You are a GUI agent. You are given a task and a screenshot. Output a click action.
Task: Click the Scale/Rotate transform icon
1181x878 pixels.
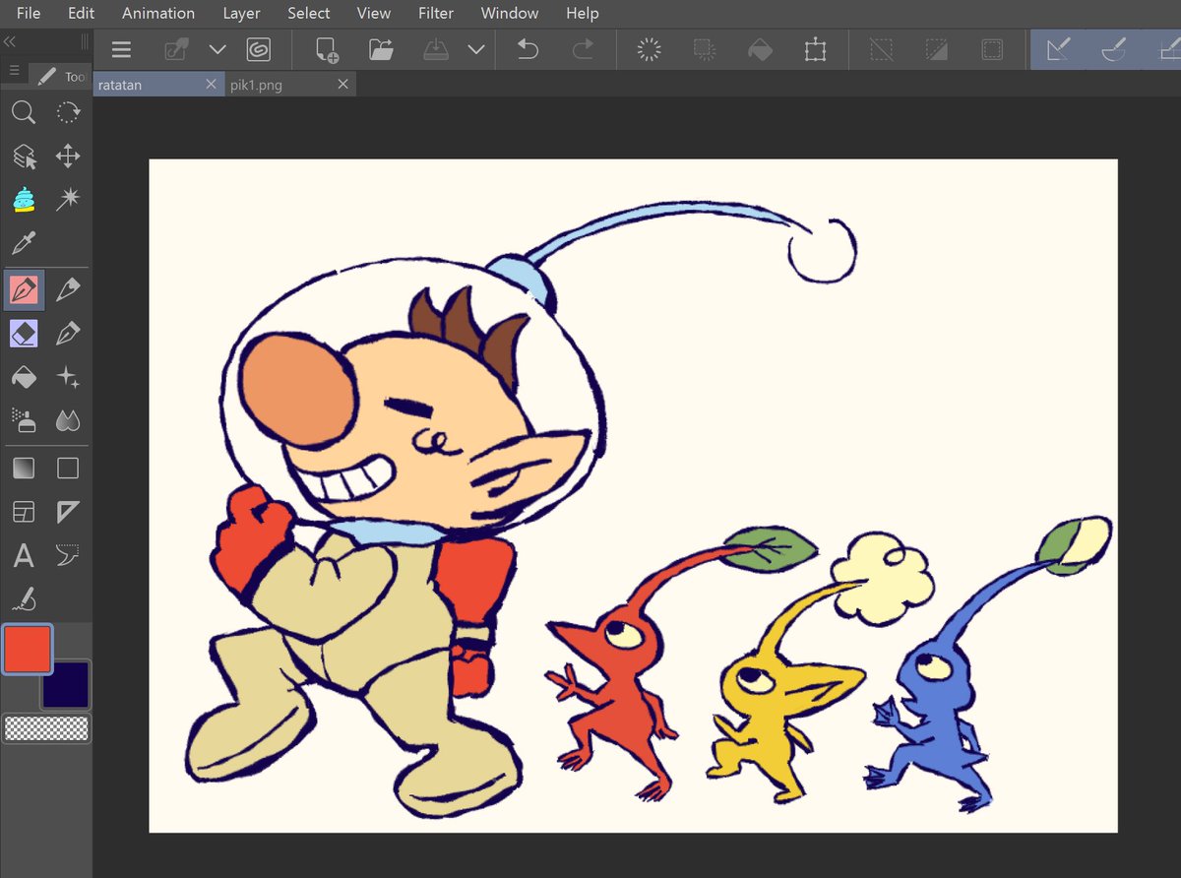coord(815,49)
